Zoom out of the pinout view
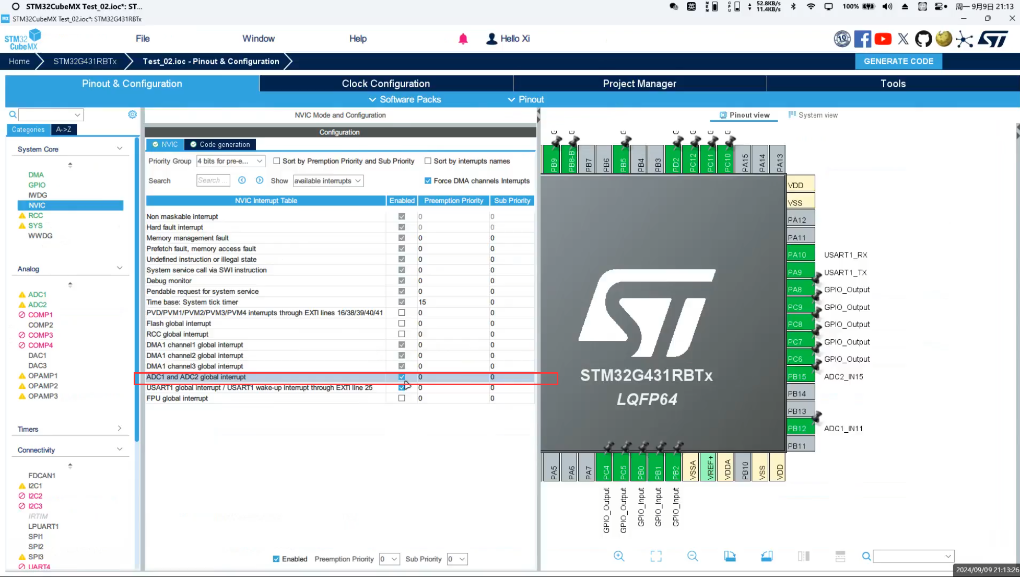Image resolution: width=1020 pixels, height=577 pixels. click(x=693, y=556)
